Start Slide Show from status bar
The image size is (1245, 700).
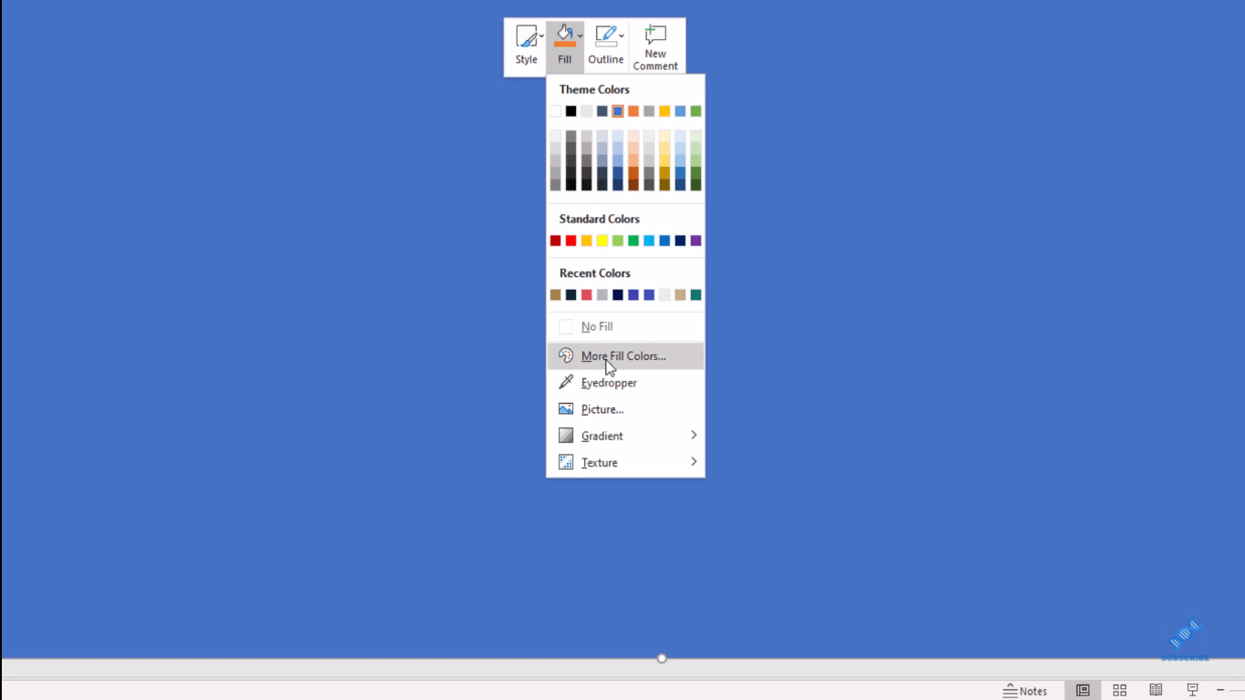1192,691
